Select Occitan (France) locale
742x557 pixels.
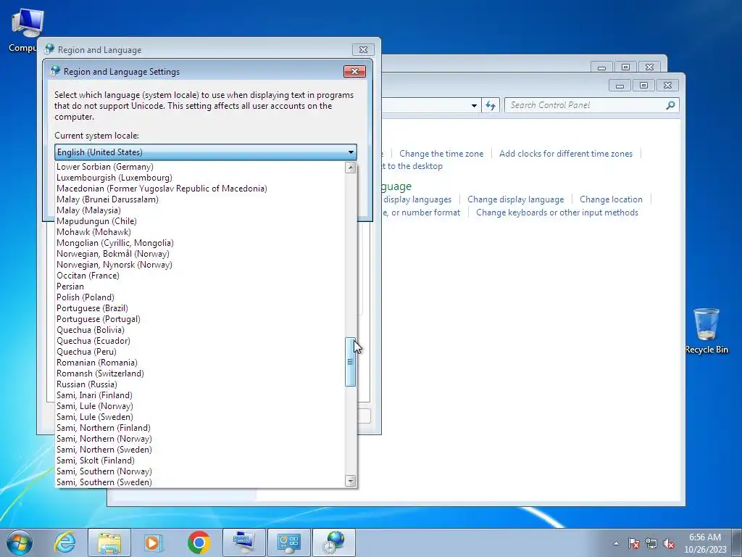[200, 276]
